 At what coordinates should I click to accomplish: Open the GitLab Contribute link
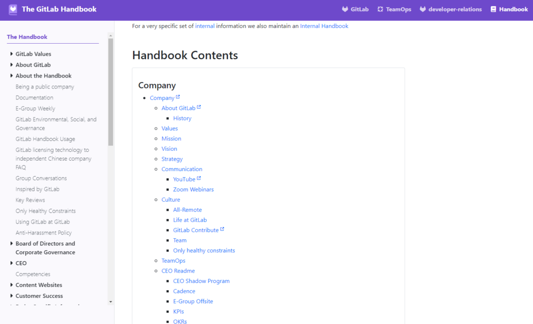[x=196, y=230]
